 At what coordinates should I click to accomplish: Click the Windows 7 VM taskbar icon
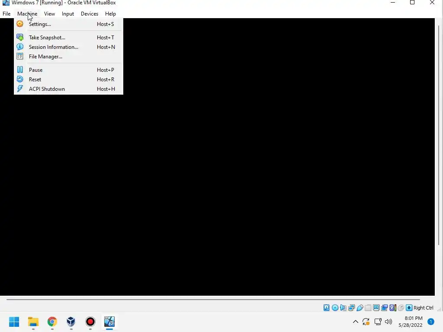coord(109,322)
